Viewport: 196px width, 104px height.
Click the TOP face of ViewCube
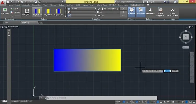[x=186, y=37]
